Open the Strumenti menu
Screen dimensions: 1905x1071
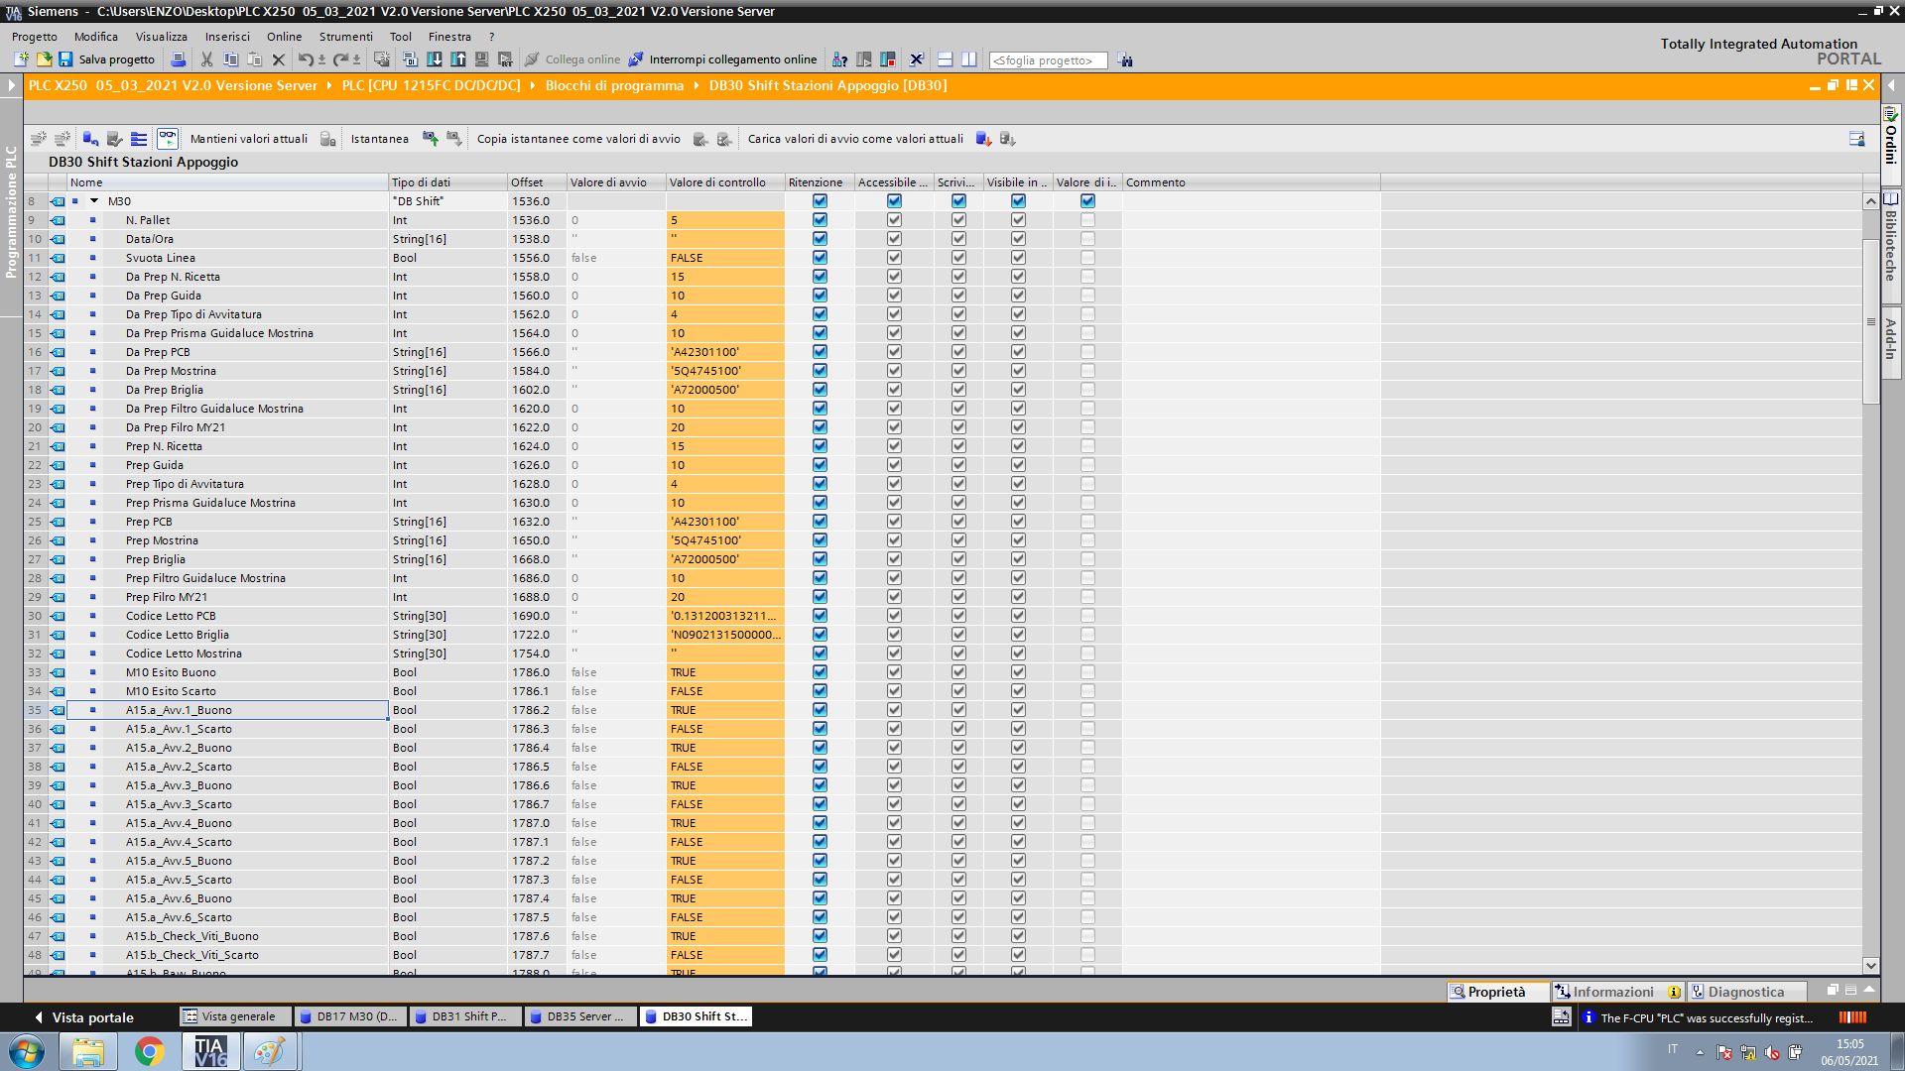[x=345, y=37]
